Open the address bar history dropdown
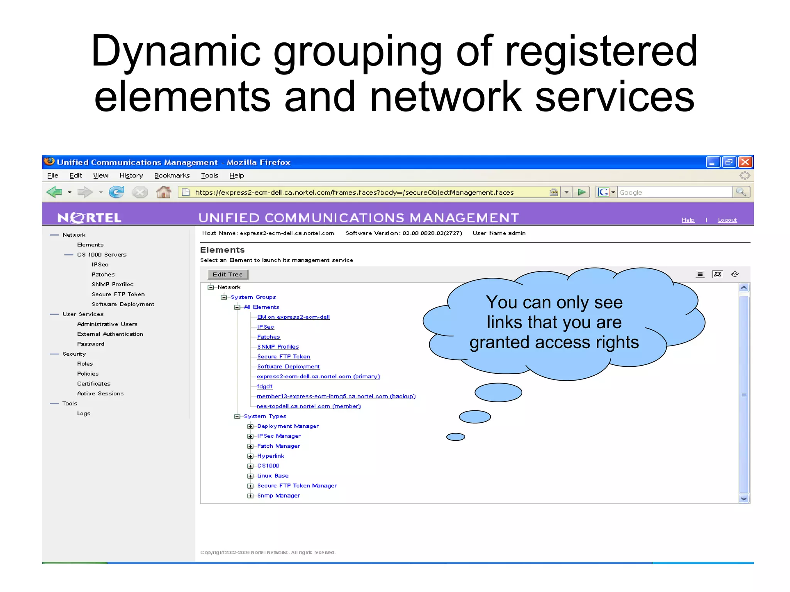Image resolution: width=790 pixels, height=592 pixels. [566, 192]
